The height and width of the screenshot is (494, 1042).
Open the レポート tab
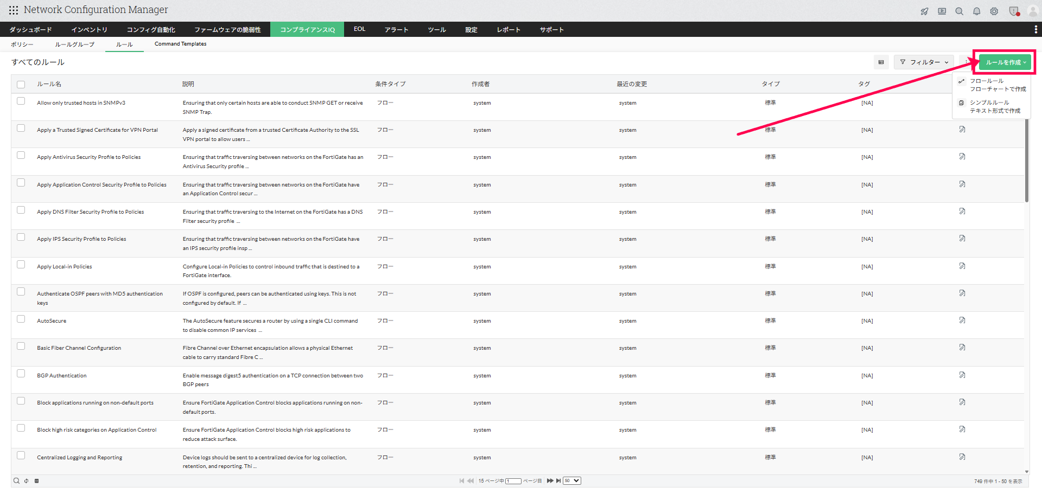tap(509, 30)
